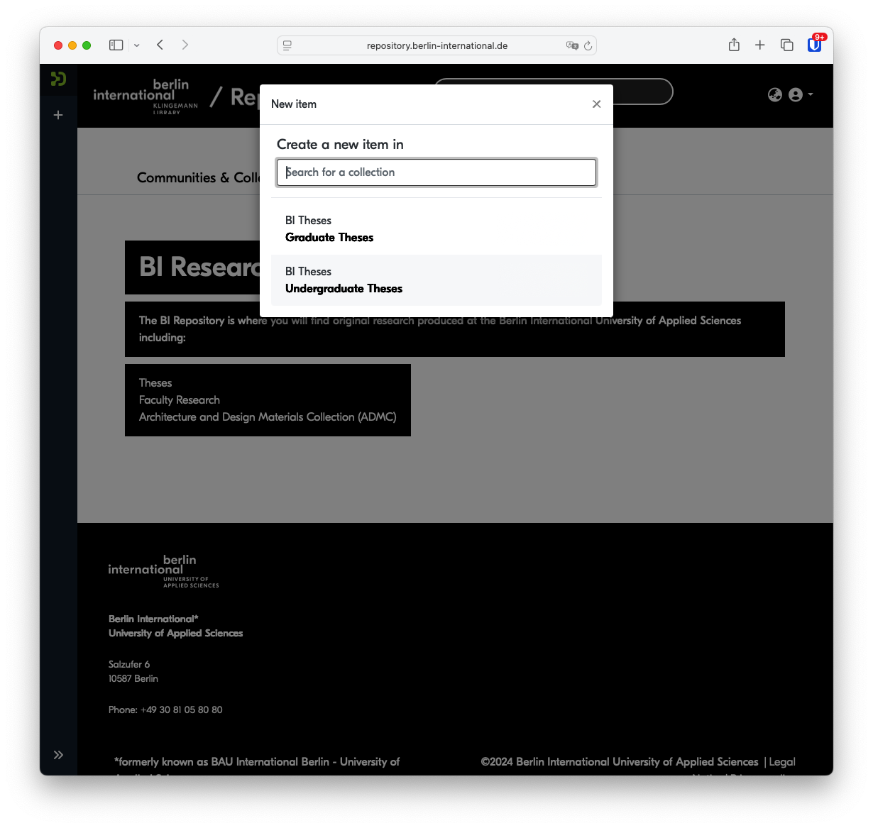Open the Bitwarden extension icon
This screenshot has width=873, height=828.
tap(815, 45)
